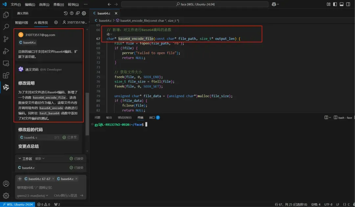
Task: Toggle the secondary side bar layout button
Action: [348, 4]
